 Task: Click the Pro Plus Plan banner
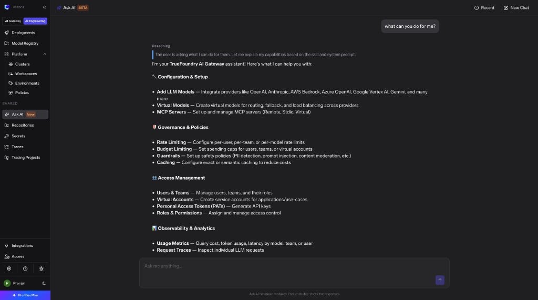click(25, 295)
